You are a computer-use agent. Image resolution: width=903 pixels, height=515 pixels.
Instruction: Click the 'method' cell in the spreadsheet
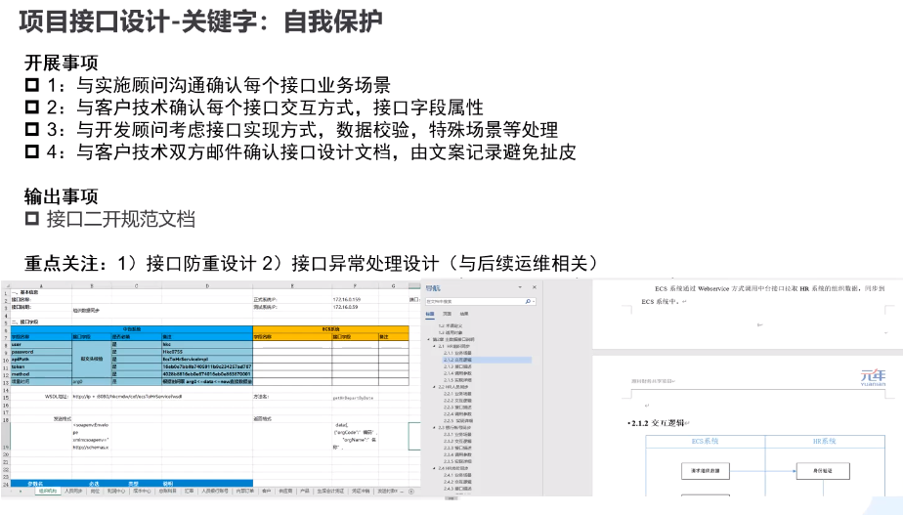(41, 374)
